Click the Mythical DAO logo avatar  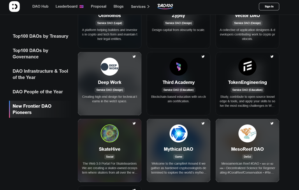tap(178, 133)
